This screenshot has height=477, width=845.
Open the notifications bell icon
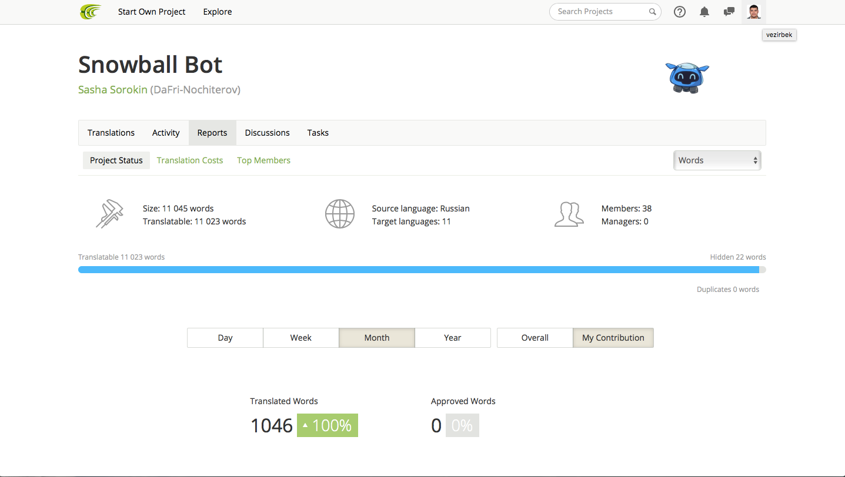[x=704, y=12]
